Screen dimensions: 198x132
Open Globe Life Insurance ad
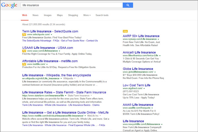pos(138,69)
